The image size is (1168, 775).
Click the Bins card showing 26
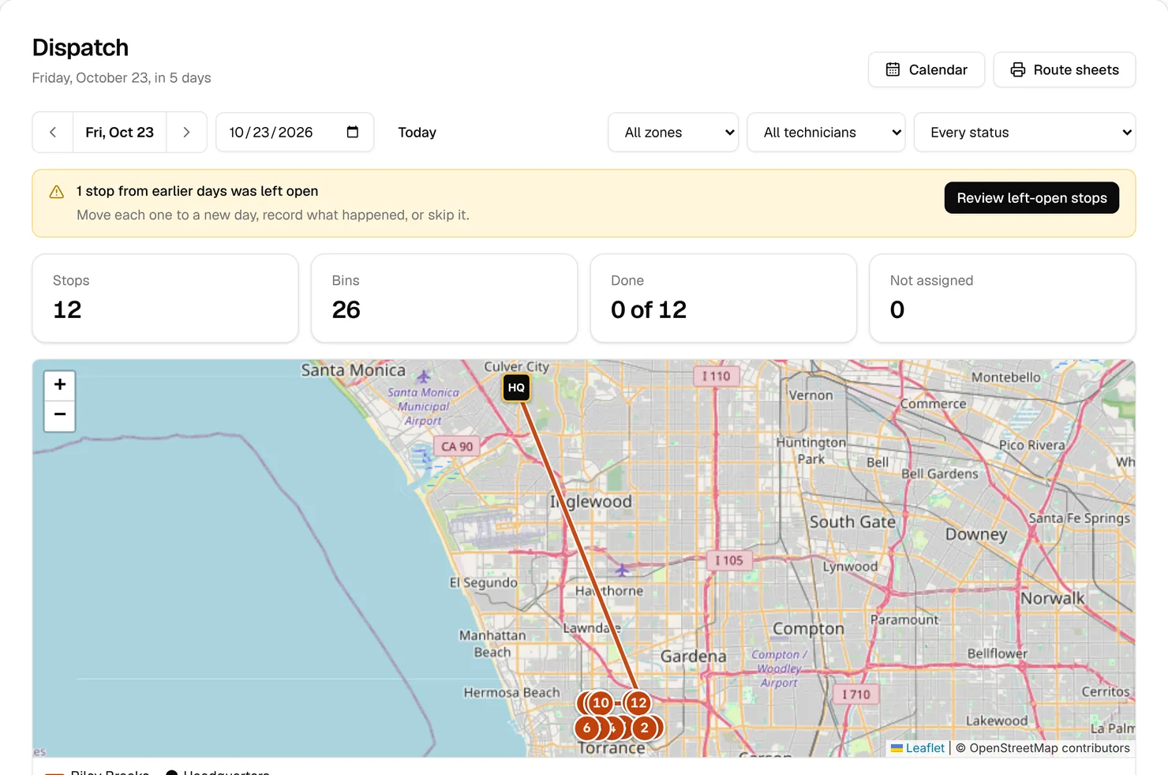[x=444, y=298]
